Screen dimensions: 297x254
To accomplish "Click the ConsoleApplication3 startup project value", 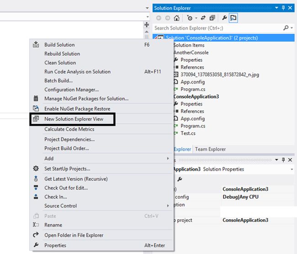I will point(245,220).
